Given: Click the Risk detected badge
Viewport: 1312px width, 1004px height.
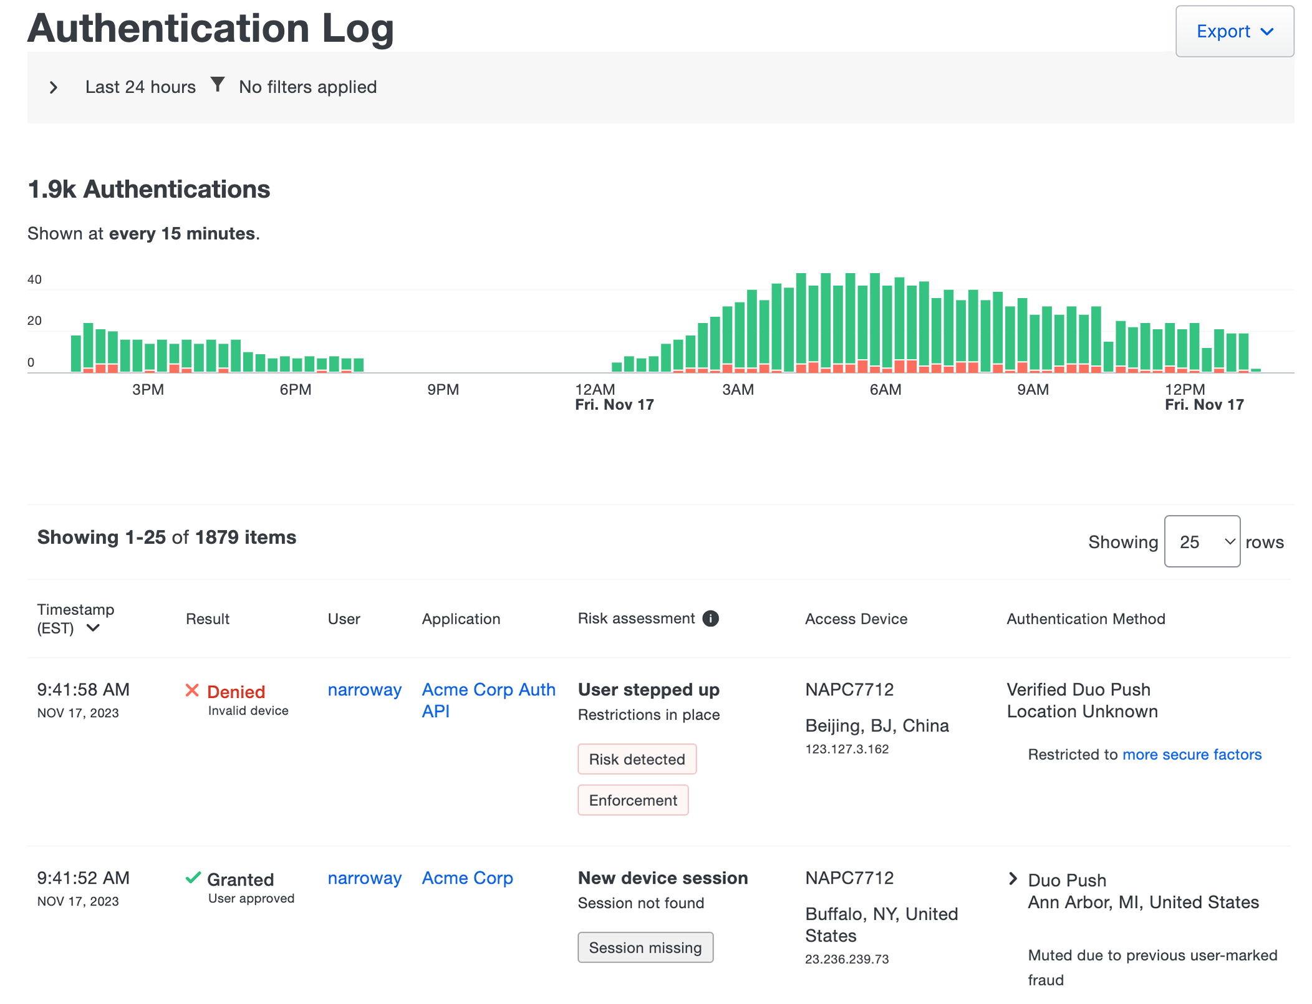Looking at the screenshot, I should tap(637, 759).
